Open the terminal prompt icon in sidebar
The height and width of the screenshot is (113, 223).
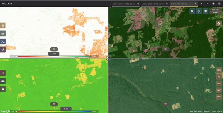pyautogui.click(x=3, y=42)
